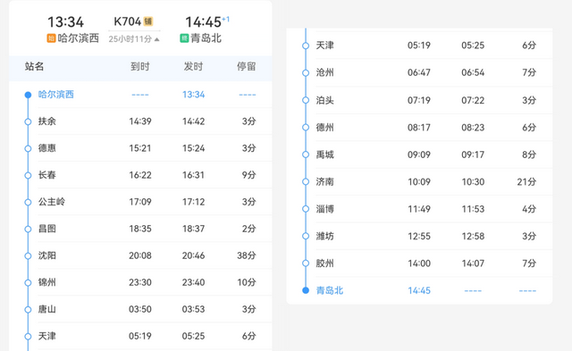
Task: Collapse timetable via arrow beside 25小时11分
Action: [157, 39]
